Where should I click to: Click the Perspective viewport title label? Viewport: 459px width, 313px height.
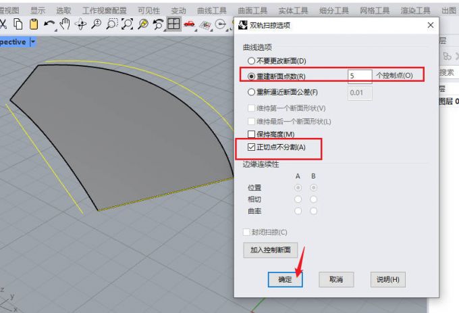click(x=13, y=42)
